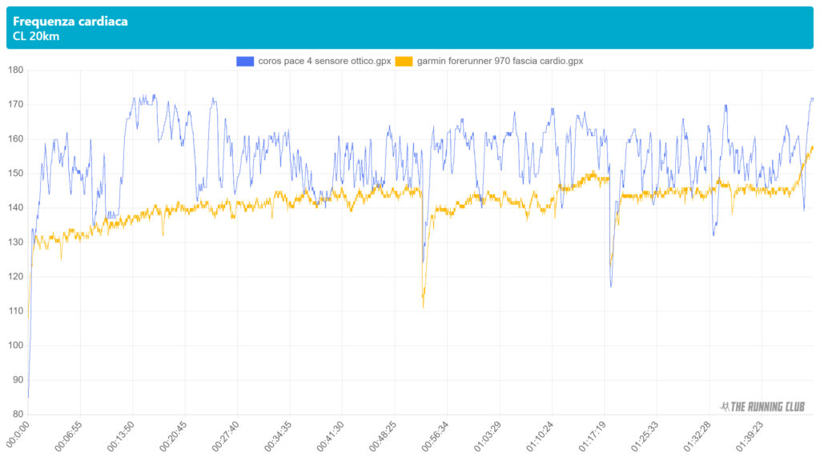Click the blue coros legend color swatch
820x461 pixels.
click(243, 61)
